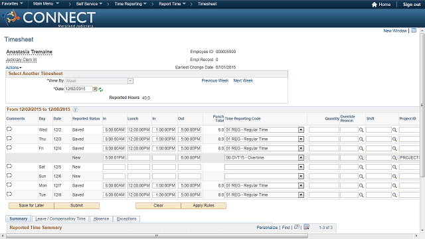Look up Shift for Sat 12/5

pyautogui.click(x=394, y=167)
